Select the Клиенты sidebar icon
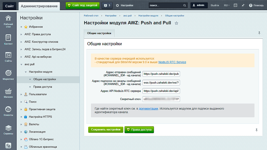The height and width of the screenshot is (150, 267). 8,110
